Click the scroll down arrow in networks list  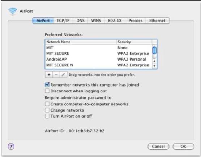[154, 66]
